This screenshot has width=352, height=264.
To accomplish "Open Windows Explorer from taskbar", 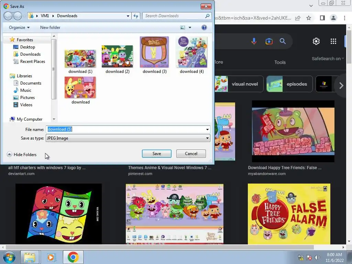I will [30, 257].
